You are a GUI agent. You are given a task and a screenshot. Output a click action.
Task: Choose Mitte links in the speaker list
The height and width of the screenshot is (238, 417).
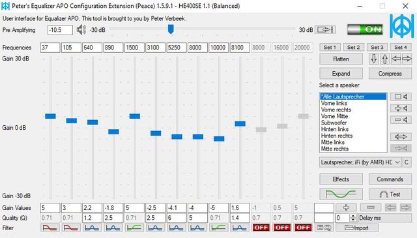[x=353, y=142]
